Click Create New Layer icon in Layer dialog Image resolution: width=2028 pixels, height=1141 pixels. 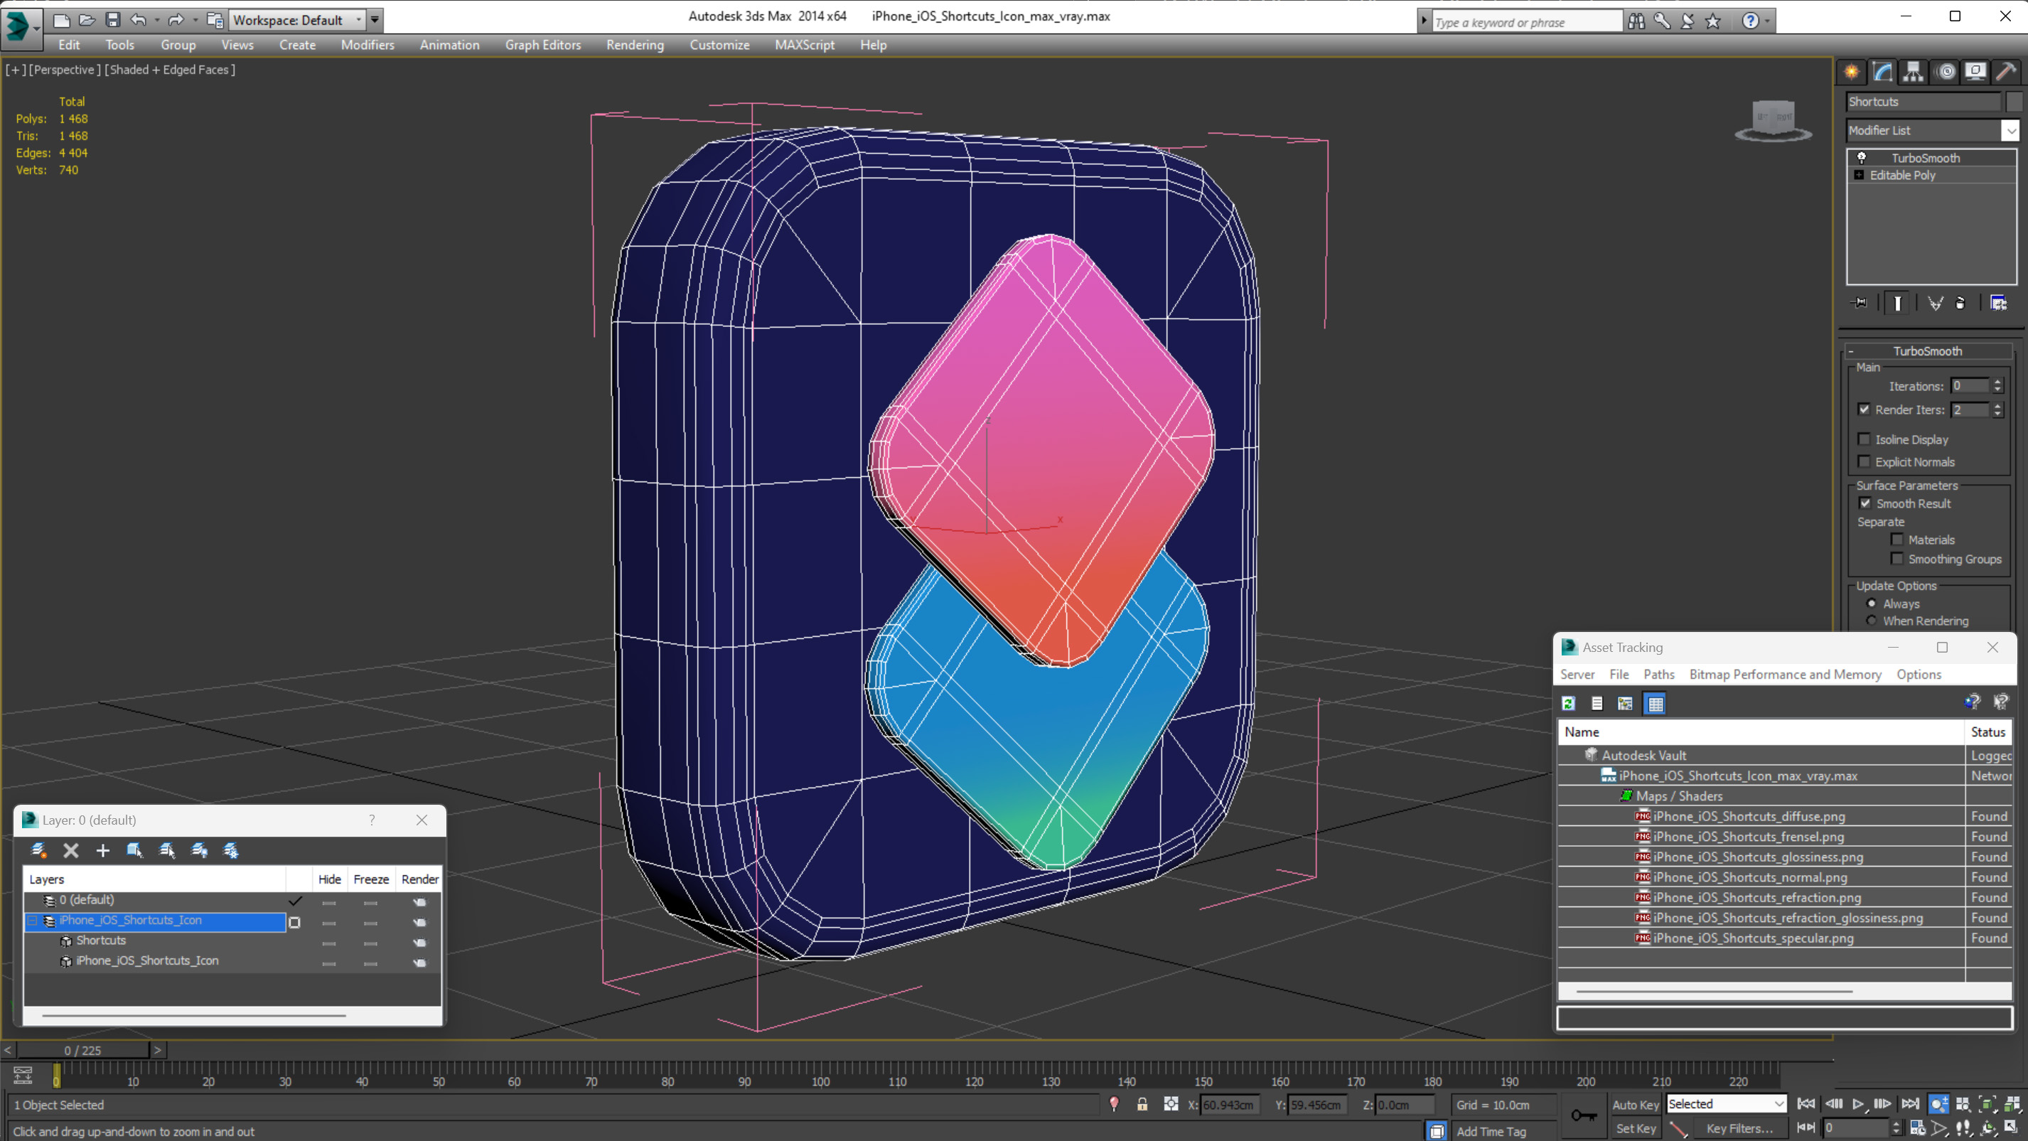pos(38,850)
